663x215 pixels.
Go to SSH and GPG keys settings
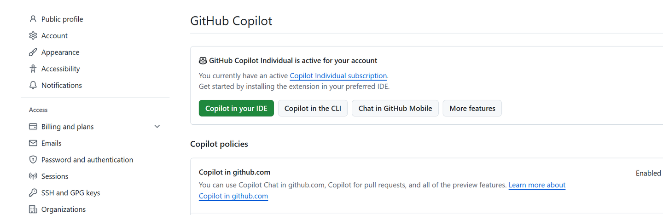[70, 193]
